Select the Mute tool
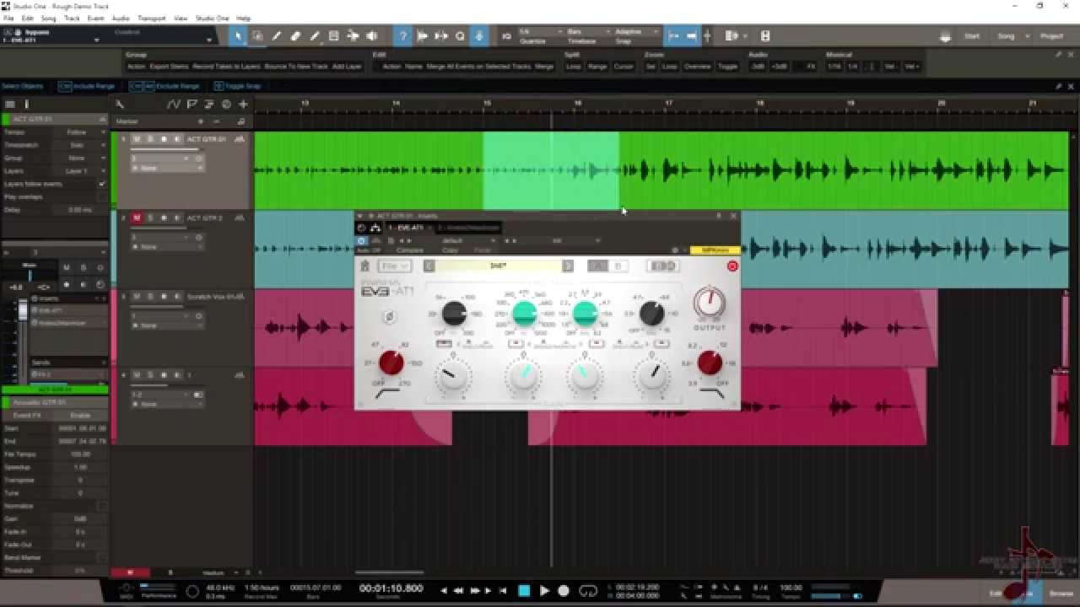The width and height of the screenshot is (1080, 607). (334, 36)
